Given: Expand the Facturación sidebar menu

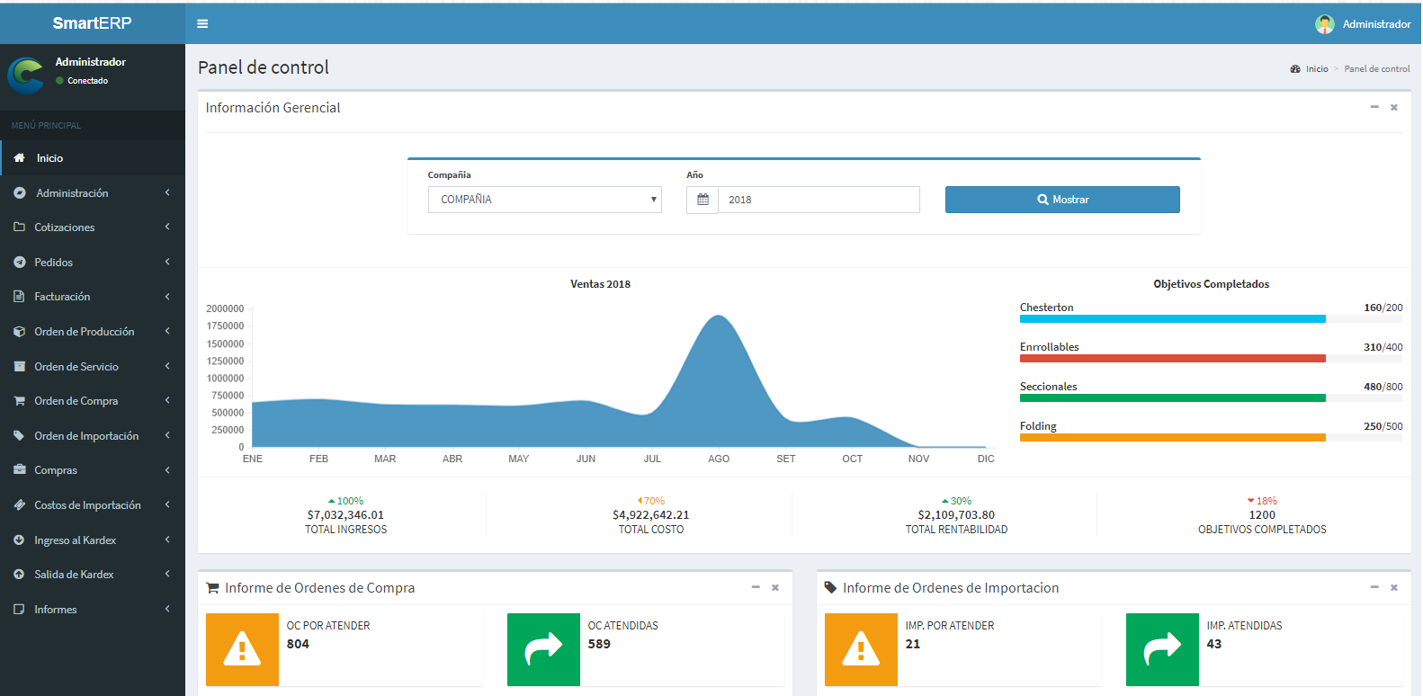Looking at the screenshot, I should point(62,297).
